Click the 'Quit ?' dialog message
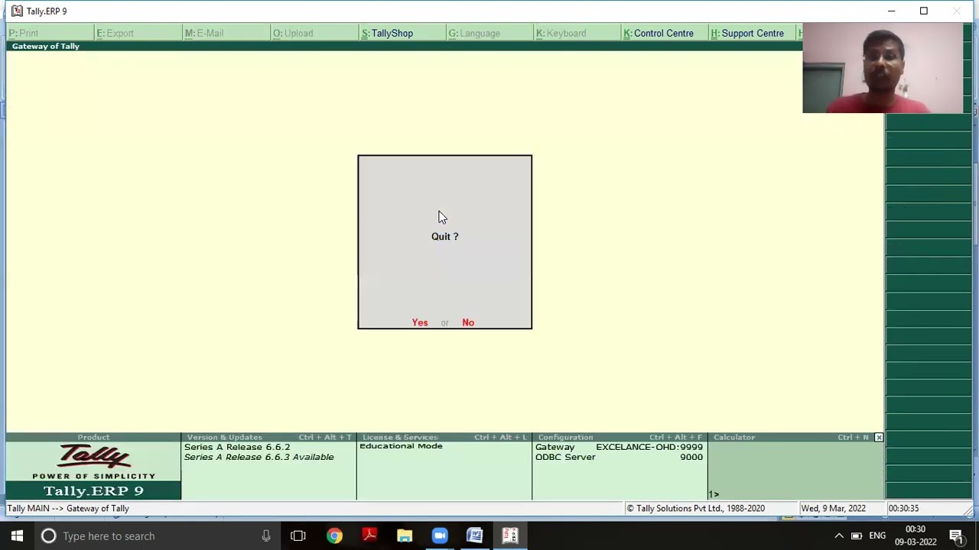The width and height of the screenshot is (979, 550). click(445, 236)
